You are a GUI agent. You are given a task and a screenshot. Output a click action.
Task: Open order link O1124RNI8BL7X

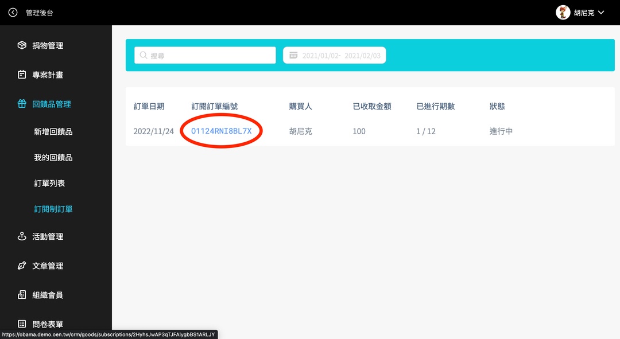[221, 131]
